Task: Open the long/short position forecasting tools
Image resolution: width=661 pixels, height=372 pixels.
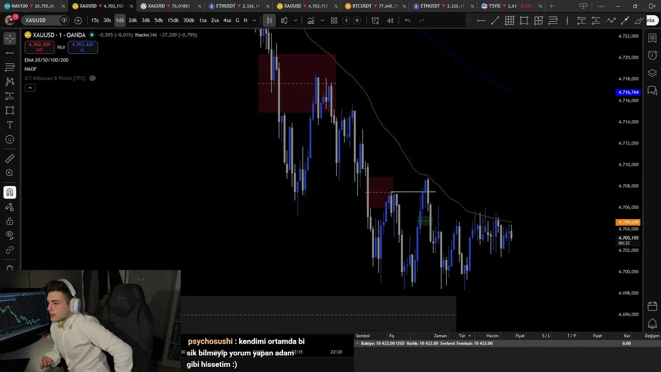Action: tap(10, 96)
